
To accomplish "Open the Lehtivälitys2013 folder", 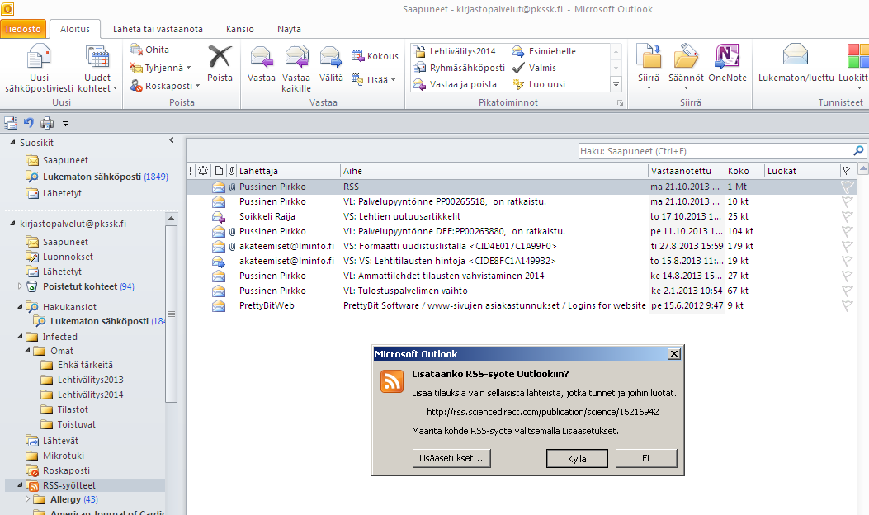I will pos(82,380).
